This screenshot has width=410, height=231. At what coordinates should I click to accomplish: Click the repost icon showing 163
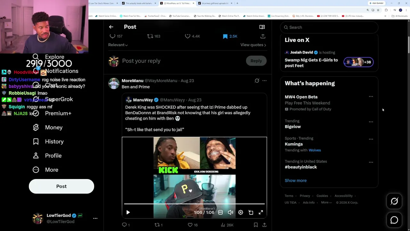click(x=150, y=36)
